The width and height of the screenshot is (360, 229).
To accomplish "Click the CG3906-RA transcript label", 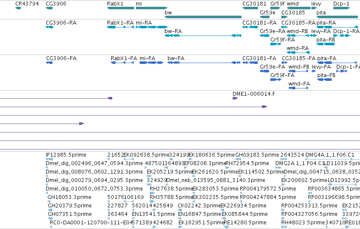I will [61, 23].
